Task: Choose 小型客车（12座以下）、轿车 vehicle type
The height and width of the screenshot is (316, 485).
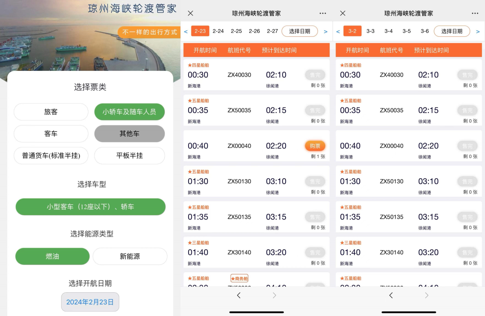Action: tap(90, 207)
